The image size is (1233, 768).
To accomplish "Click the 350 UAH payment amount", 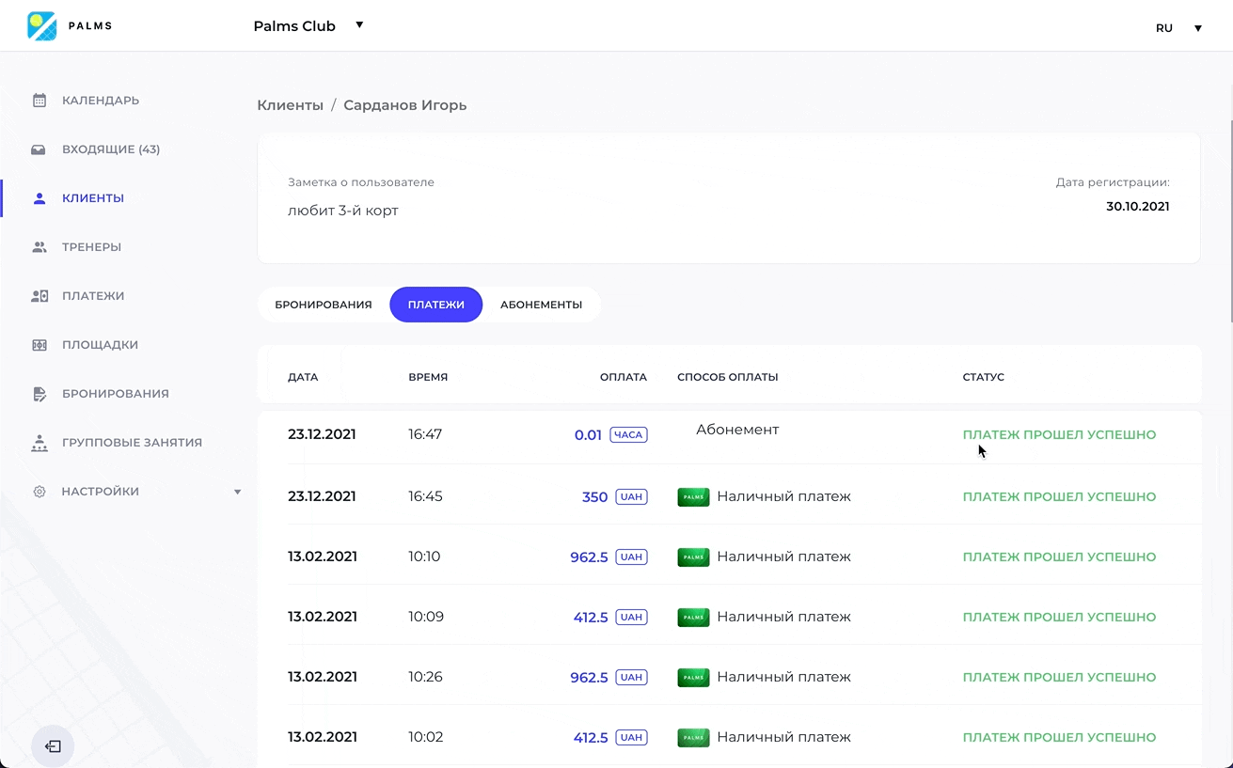I will coord(615,497).
